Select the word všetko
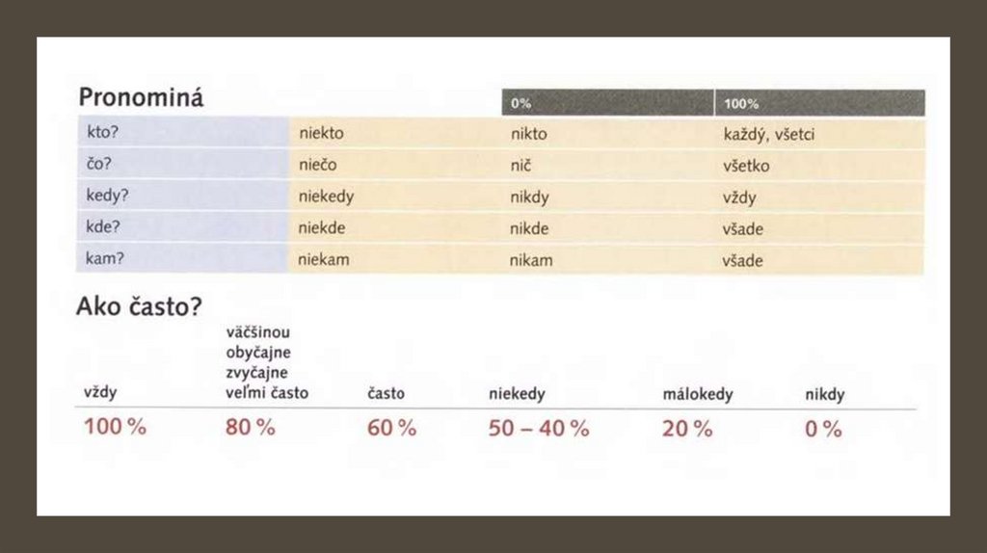 pyautogui.click(x=745, y=165)
